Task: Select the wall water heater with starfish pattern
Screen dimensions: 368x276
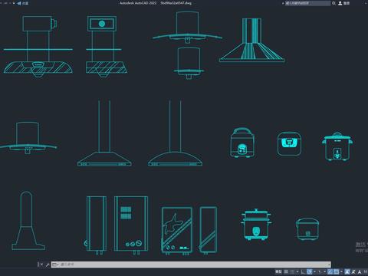Action: 177,231
